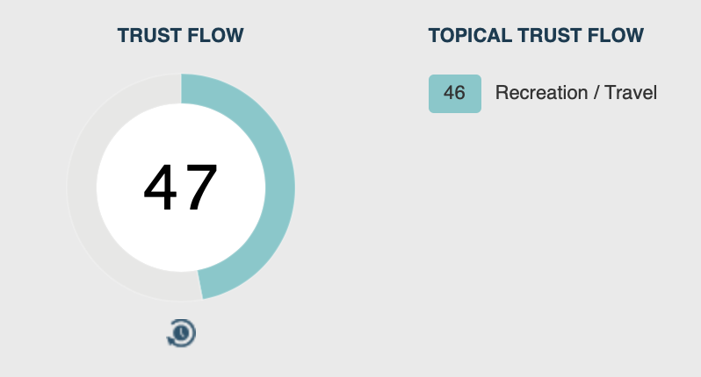Click the number 46 in topical badge
The height and width of the screenshot is (377, 701).
click(454, 93)
